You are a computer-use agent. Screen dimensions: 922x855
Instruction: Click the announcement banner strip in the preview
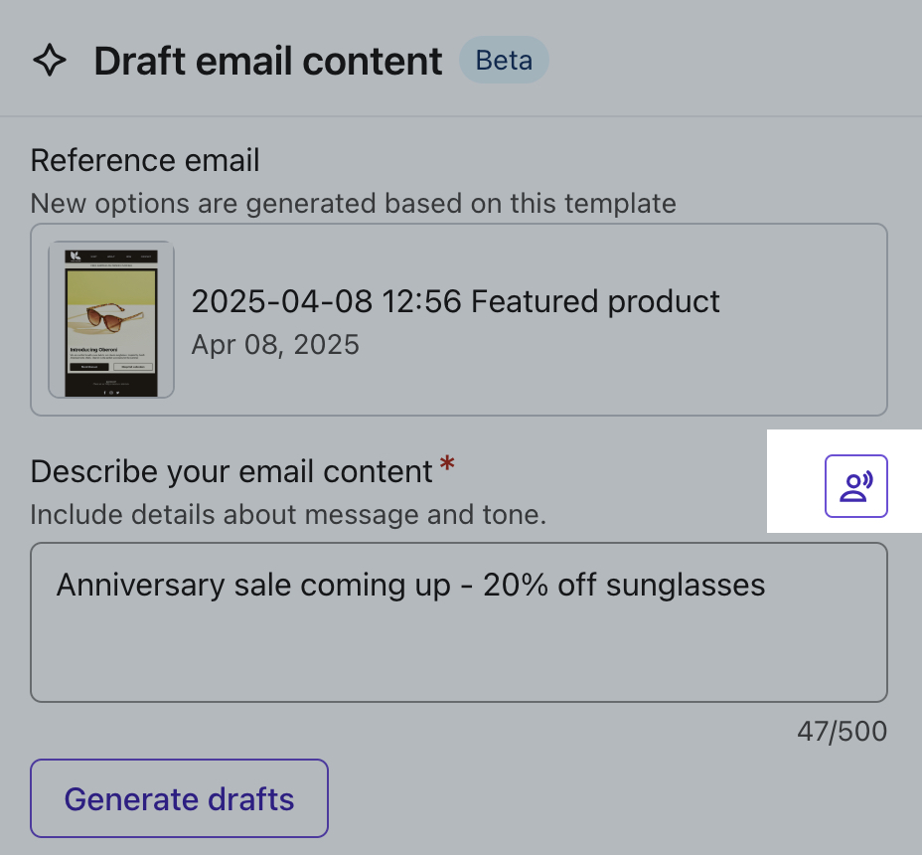click(111, 265)
